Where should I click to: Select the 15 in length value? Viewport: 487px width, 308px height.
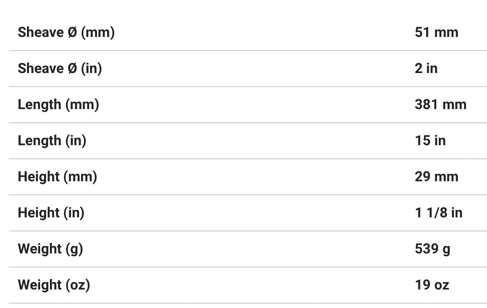(x=430, y=141)
